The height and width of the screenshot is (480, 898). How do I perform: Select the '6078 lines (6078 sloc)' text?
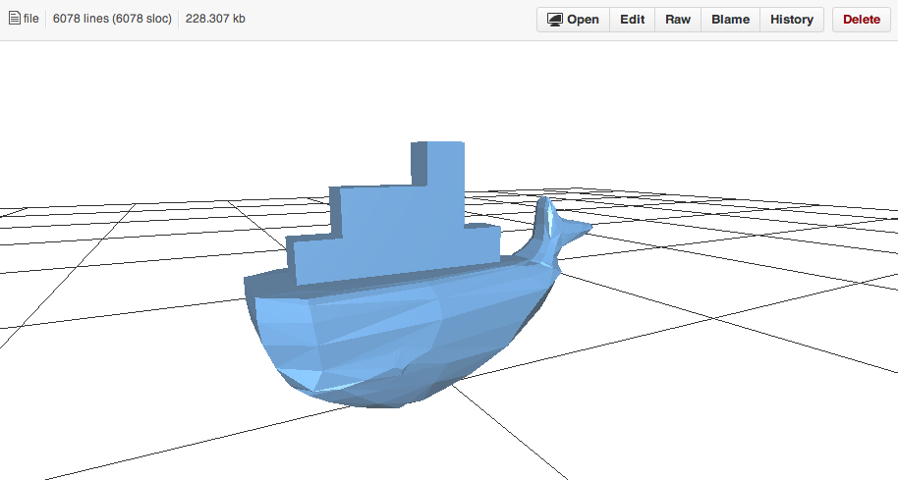112,19
